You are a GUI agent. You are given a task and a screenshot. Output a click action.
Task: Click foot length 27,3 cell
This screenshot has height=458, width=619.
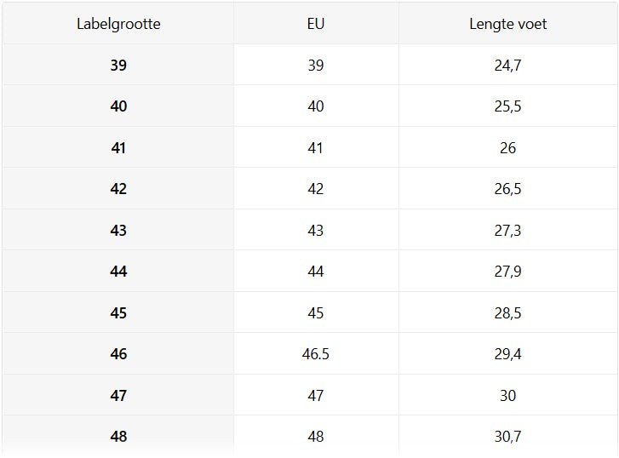click(x=507, y=231)
